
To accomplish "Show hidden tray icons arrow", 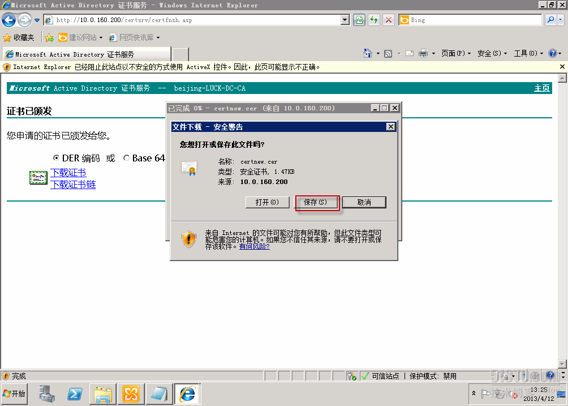I will click(x=474, y=394).
